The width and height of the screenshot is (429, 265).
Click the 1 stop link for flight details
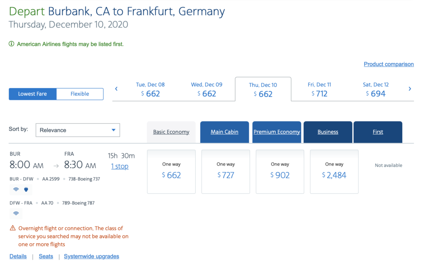120,166
